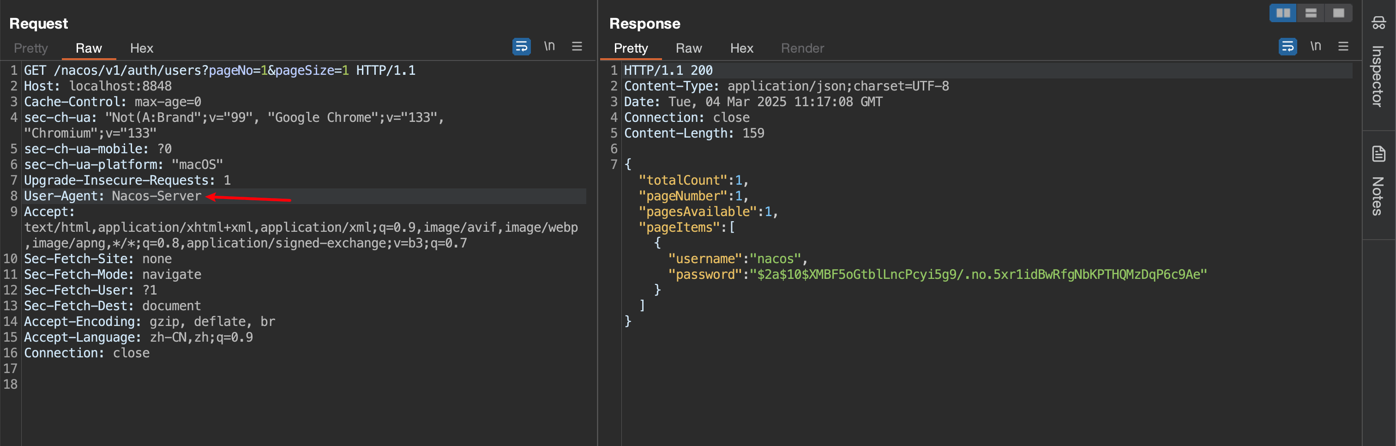Screen dimensions: 1396x446
Task: Switch to combined tabbed layout view
Action: coord(1339,13)
